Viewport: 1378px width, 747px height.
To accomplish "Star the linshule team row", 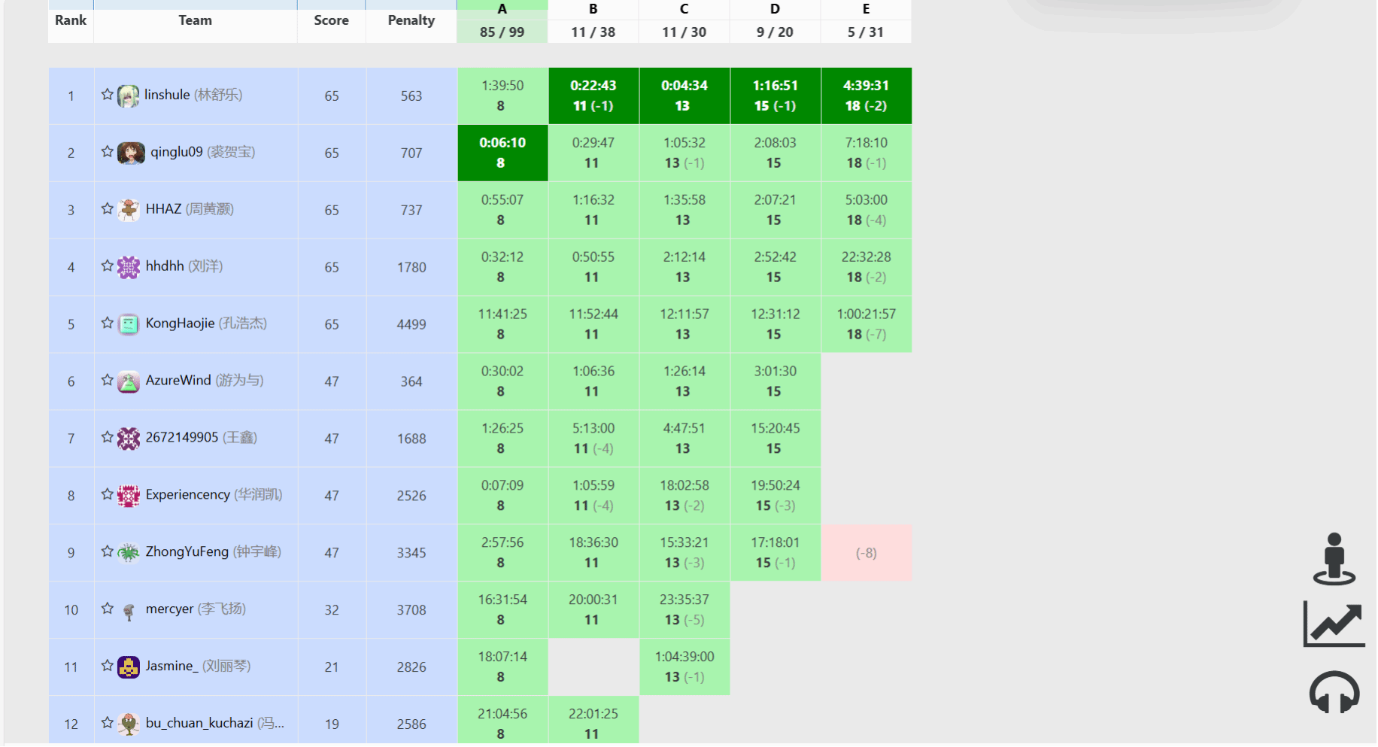I will pos(108,95).
